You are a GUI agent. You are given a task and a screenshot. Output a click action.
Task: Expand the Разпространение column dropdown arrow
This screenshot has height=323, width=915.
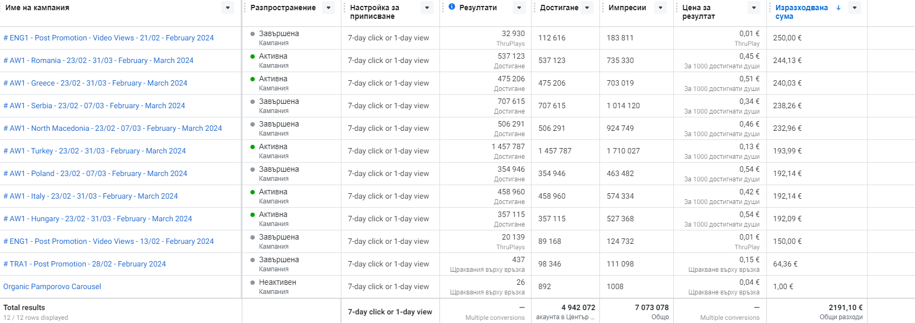(329, 8)
